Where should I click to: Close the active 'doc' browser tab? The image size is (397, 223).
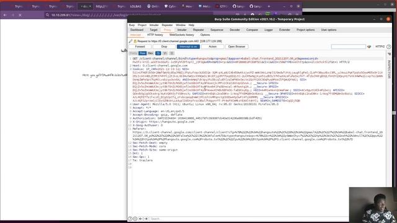click(90, 6)
